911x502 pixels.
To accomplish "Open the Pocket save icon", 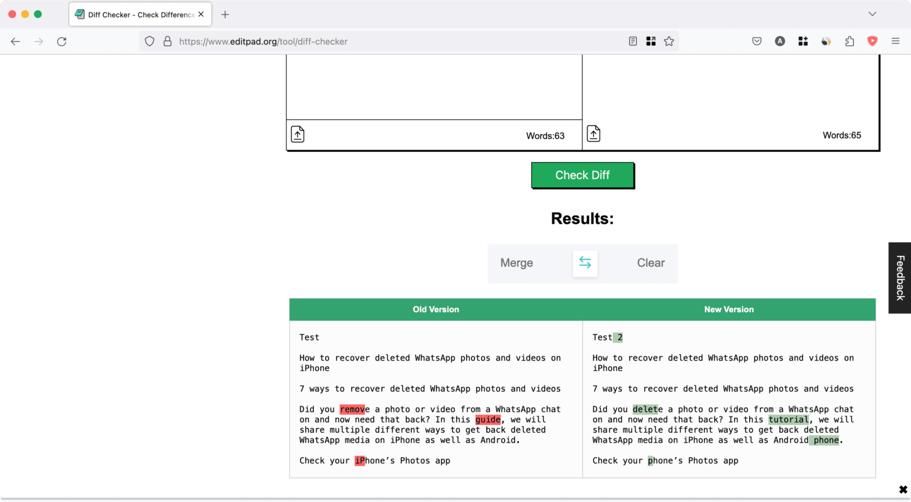I will pyautogui.click(x=757, y=42).
